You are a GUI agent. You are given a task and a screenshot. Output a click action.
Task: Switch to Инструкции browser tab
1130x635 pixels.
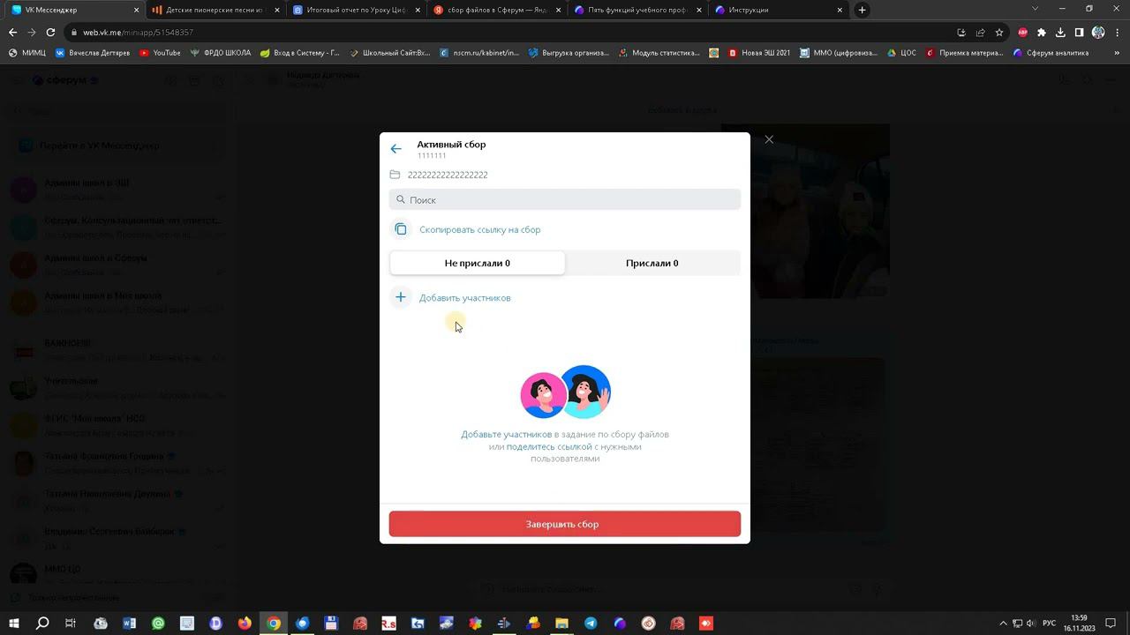(x=780, y=10)
